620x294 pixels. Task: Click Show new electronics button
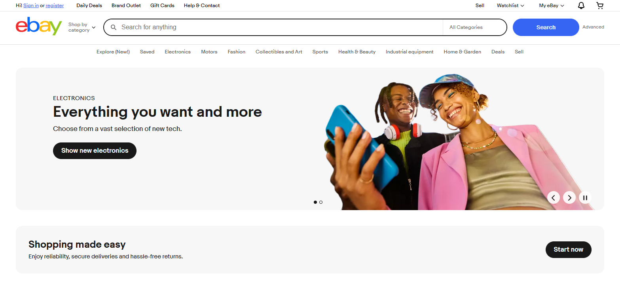point(95,151)
